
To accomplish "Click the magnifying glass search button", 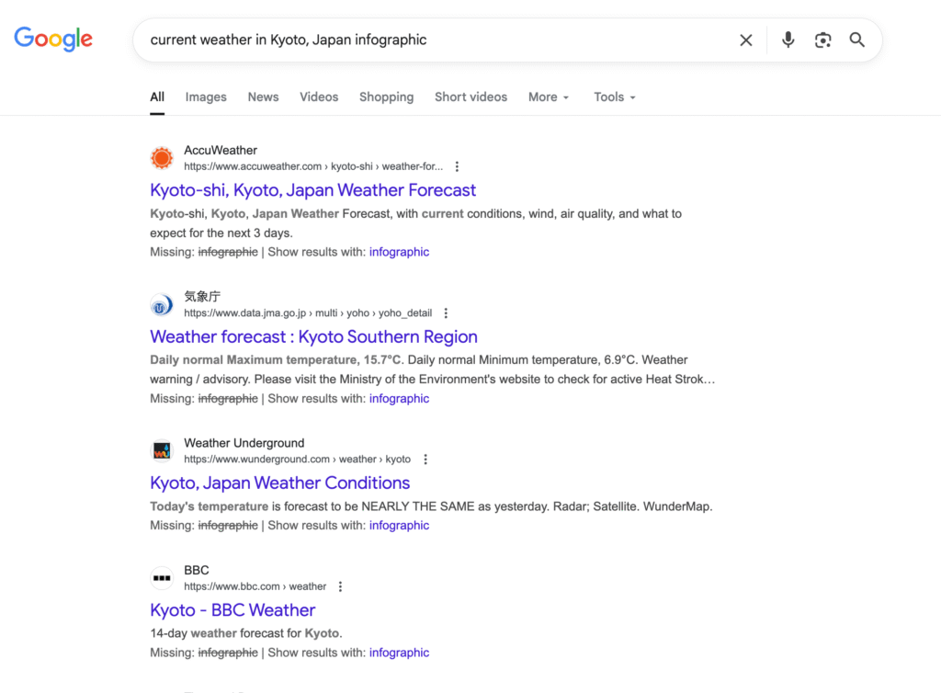I will coord(857,40).
